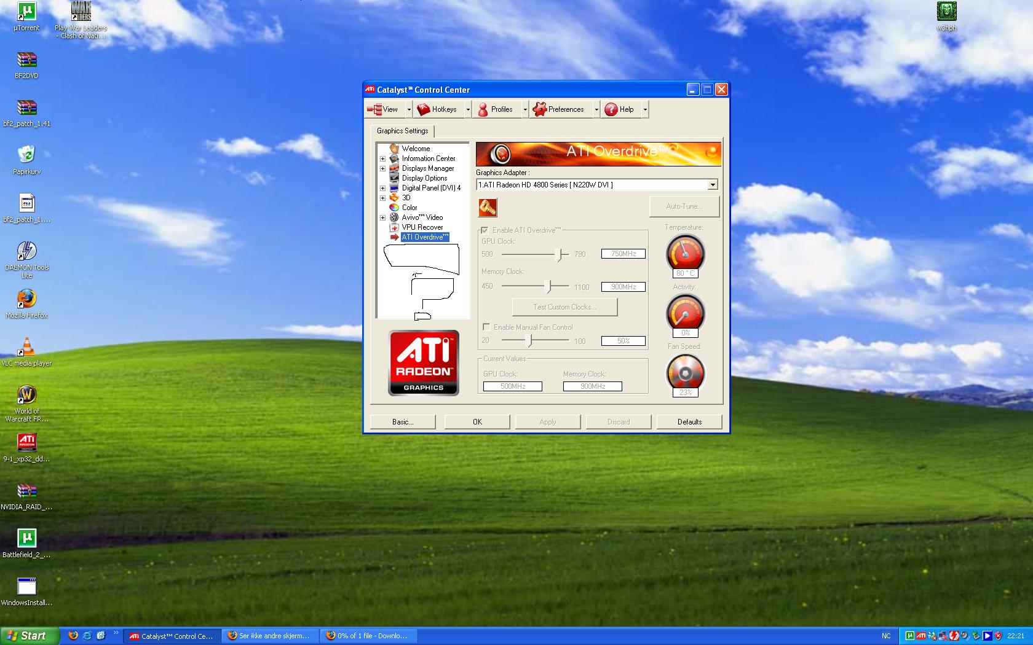
Task: Open the Profiles dropdown arrow
Action: [x=525, y=109]
